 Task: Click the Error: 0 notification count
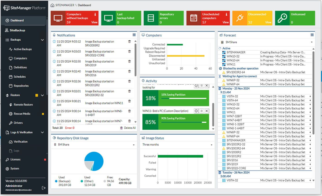70,128
